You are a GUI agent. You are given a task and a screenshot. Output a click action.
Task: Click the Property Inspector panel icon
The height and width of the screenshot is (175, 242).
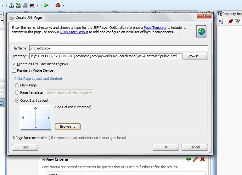(x=220, y=14)
